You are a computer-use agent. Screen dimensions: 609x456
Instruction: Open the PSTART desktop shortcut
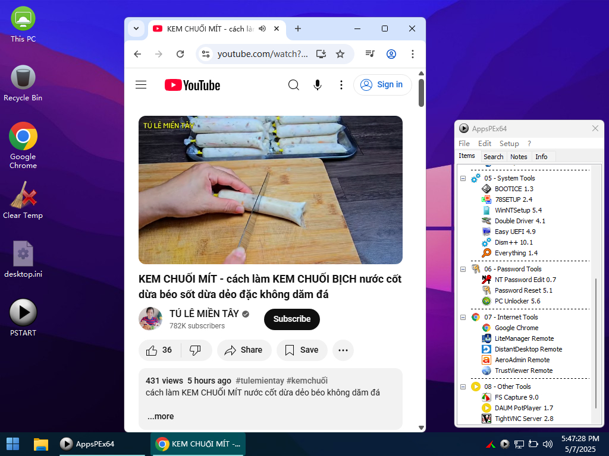[x=23, y=318]
